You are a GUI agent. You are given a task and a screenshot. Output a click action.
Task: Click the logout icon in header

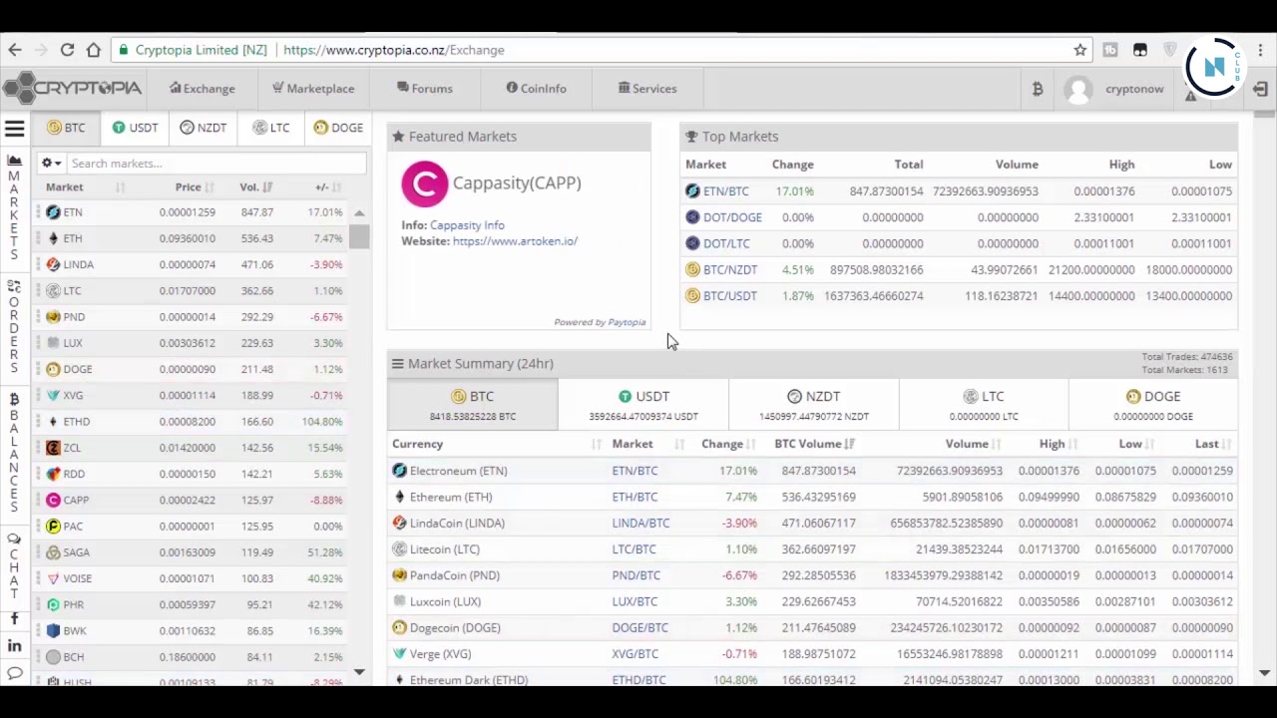click(x=1260, y=89)
